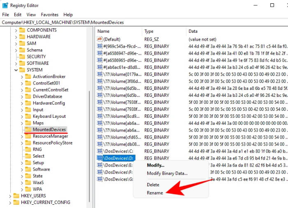Select the ResourcePolicyStore folder icon
Image resolution: width=288 pixels, height=208 pixels.
pyautogui.click(x=28, y=143)
